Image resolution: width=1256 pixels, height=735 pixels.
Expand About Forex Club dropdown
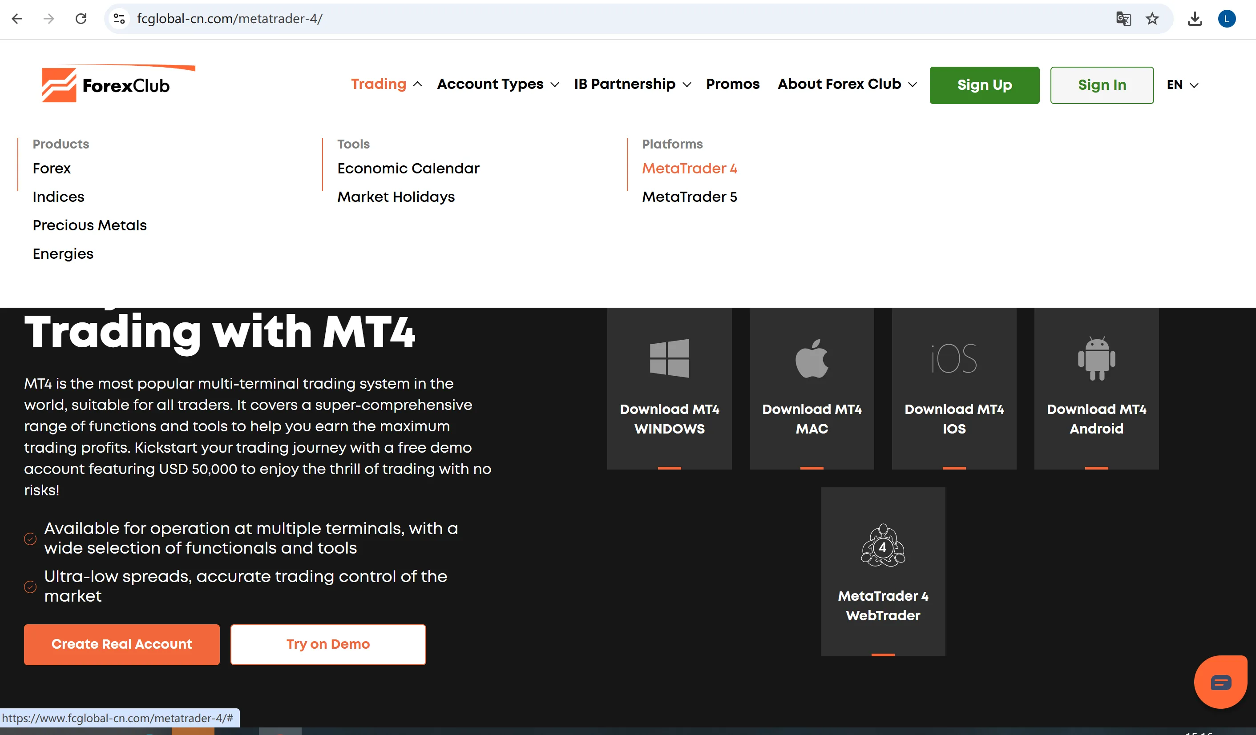pyautogui.click(x=847, y=84)
